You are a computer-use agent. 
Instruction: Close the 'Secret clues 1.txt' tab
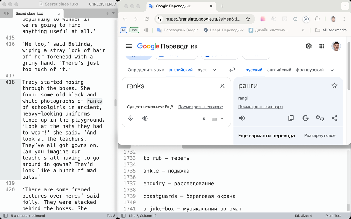coord(59,13)
